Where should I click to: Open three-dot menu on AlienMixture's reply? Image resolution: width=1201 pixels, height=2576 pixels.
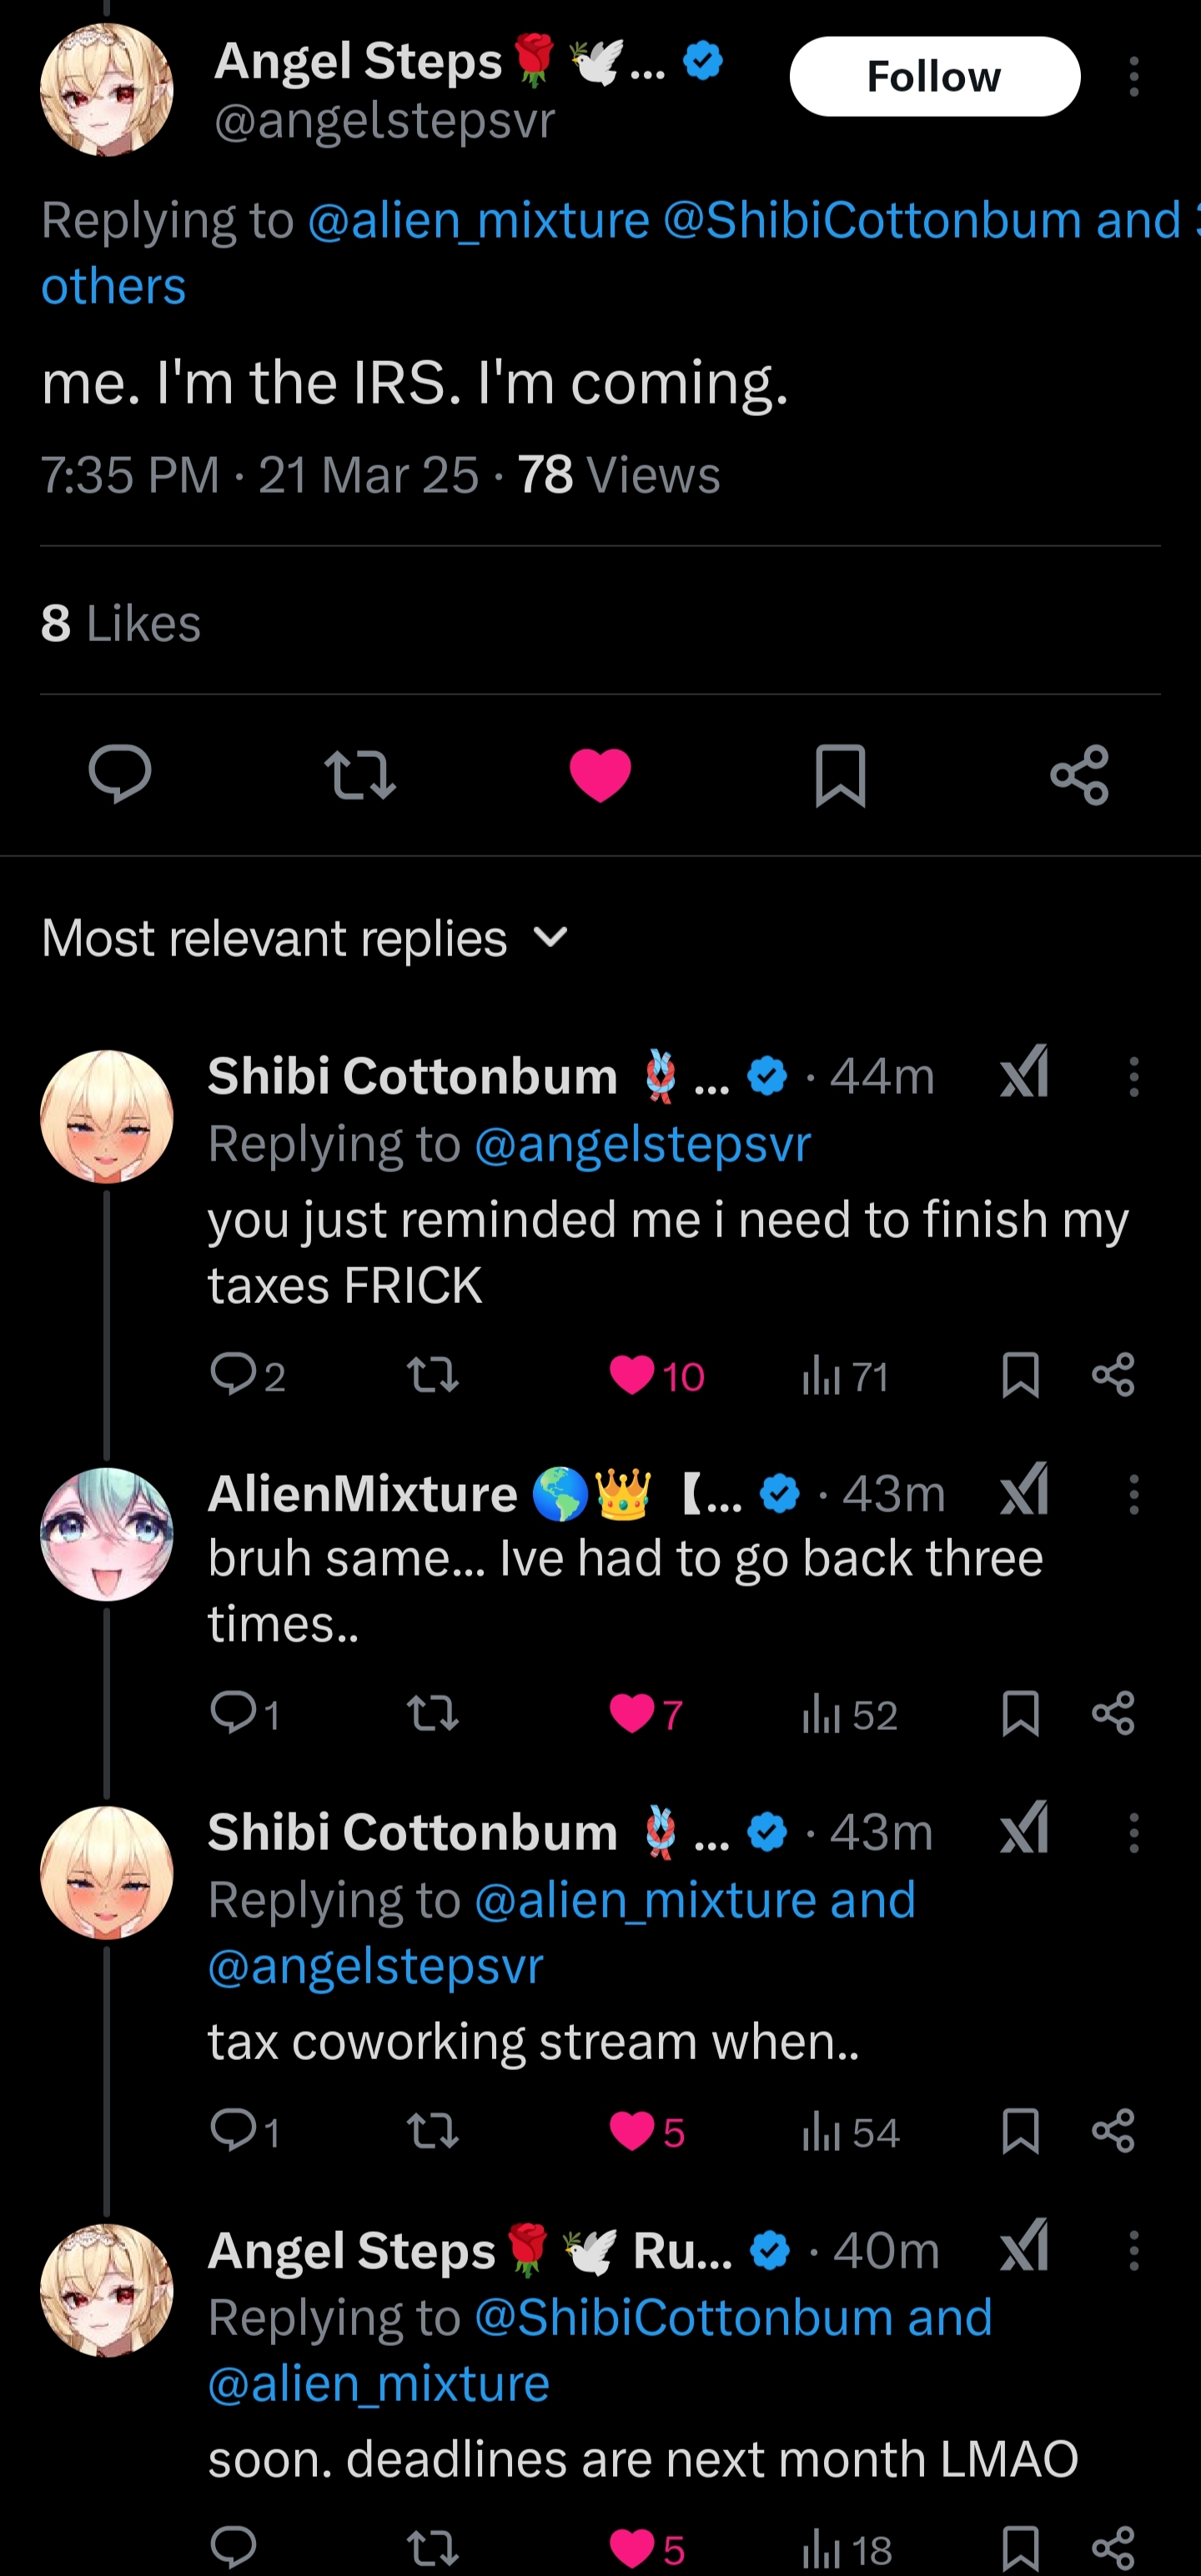pos(1134,1495)
